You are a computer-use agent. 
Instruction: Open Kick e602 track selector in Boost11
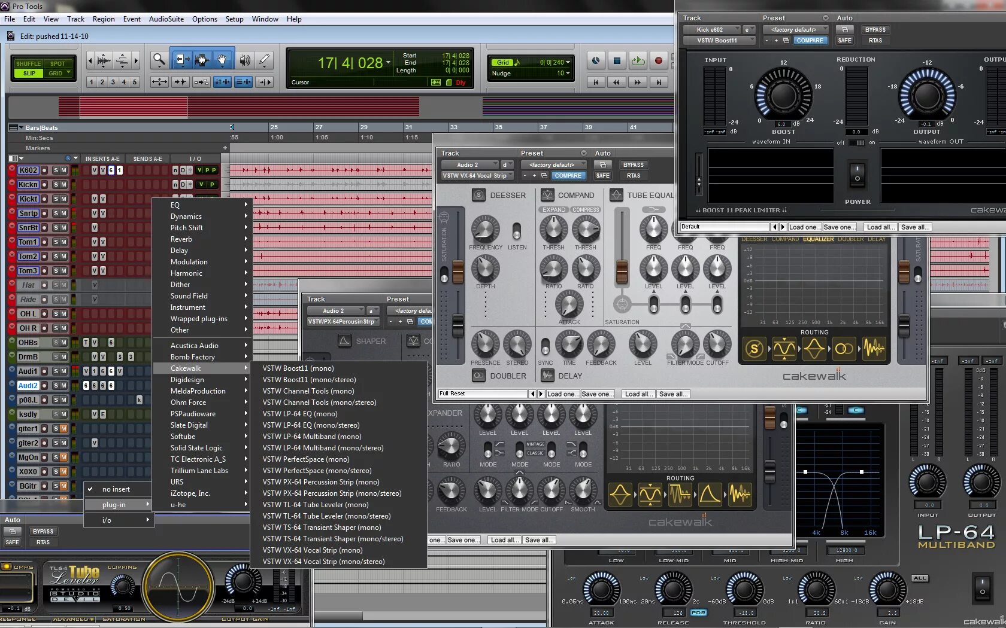click(x=712, y=29)
